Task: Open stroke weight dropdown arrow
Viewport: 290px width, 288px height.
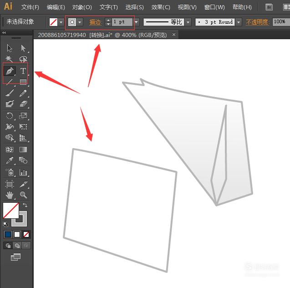Action: pos(136,22)
